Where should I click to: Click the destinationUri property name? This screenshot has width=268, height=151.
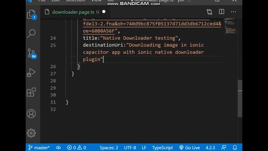pyautogui.click(x=103, y=45)
